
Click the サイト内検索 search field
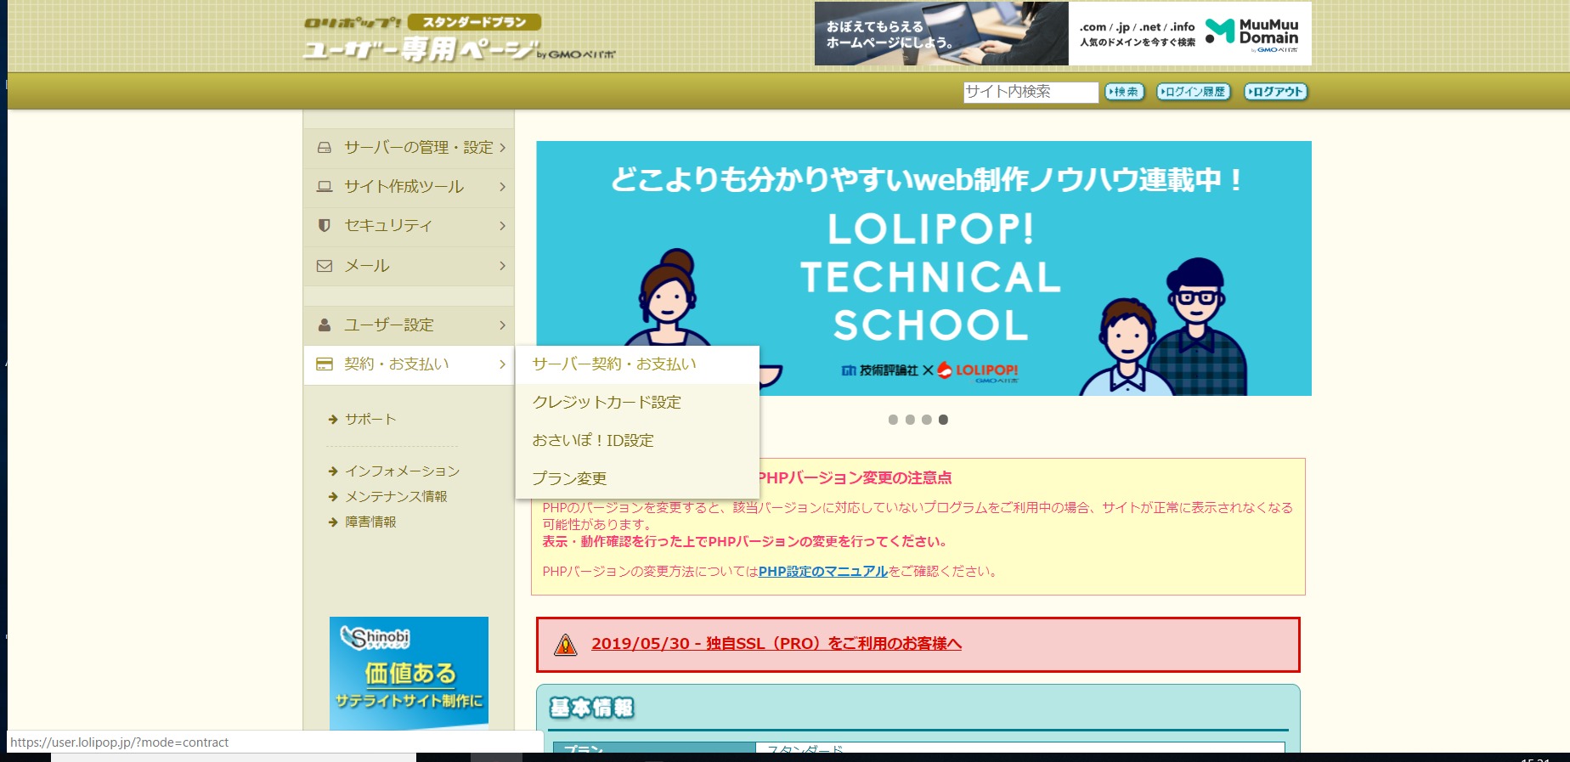pos(1030,92)
